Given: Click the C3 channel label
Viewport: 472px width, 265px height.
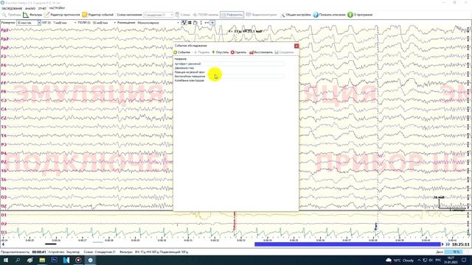Looking at the screenshot, I should pyautogui.click(x=4, y=100).
